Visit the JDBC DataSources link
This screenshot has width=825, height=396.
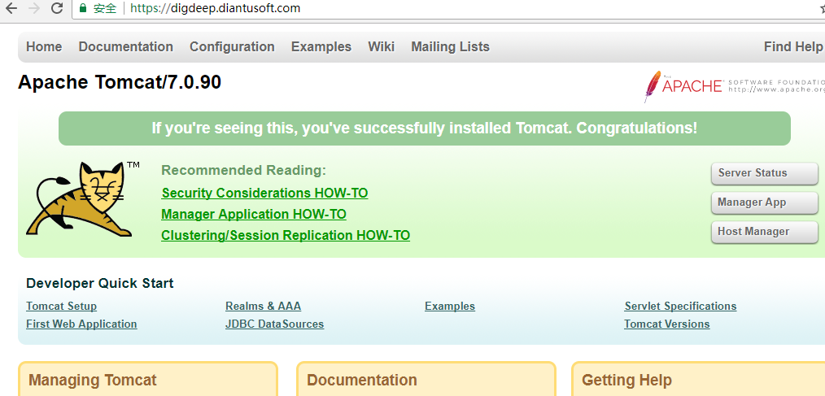pyautogui.click(x=274, y=324)
